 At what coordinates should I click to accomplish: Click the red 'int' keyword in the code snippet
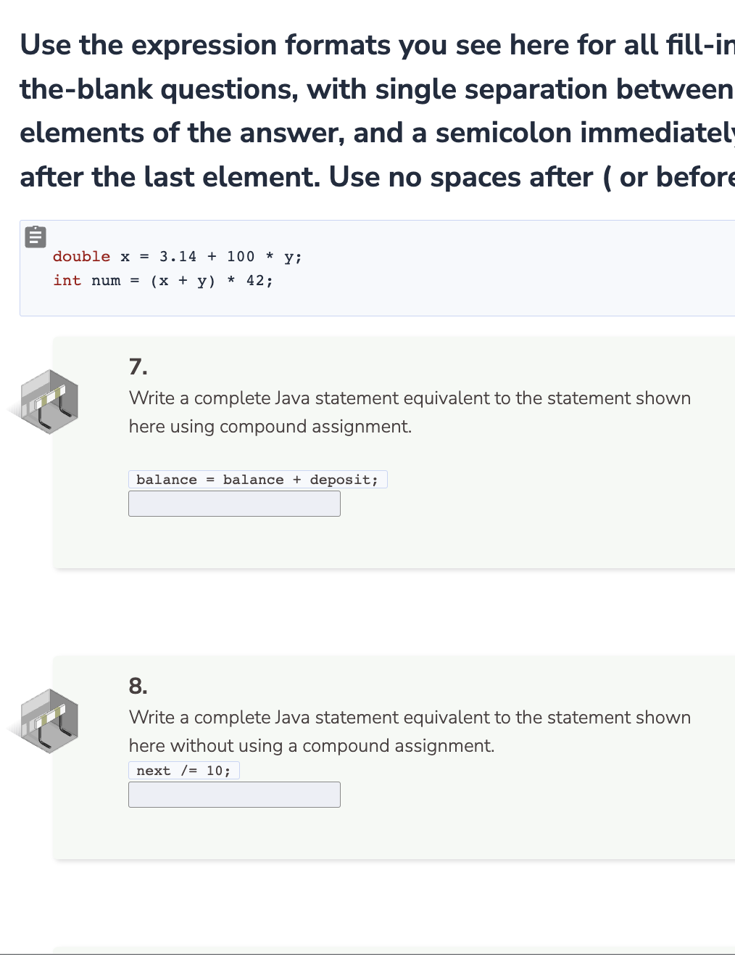(67, 280)
